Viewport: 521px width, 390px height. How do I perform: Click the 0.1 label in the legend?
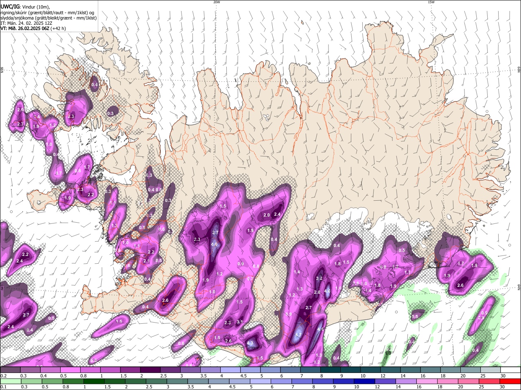point(3,387)
